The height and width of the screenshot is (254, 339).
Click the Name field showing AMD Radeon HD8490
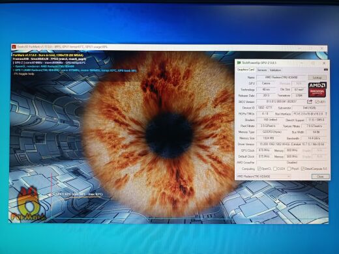(x=282, y=78)
